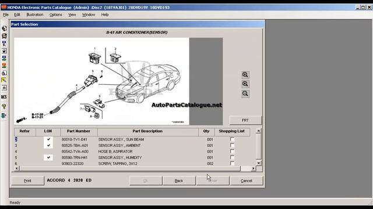
Task: Open the Window menu
Action: point(89,15)
